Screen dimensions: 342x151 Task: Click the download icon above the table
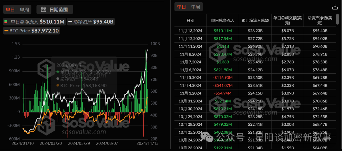pos(335,7)
